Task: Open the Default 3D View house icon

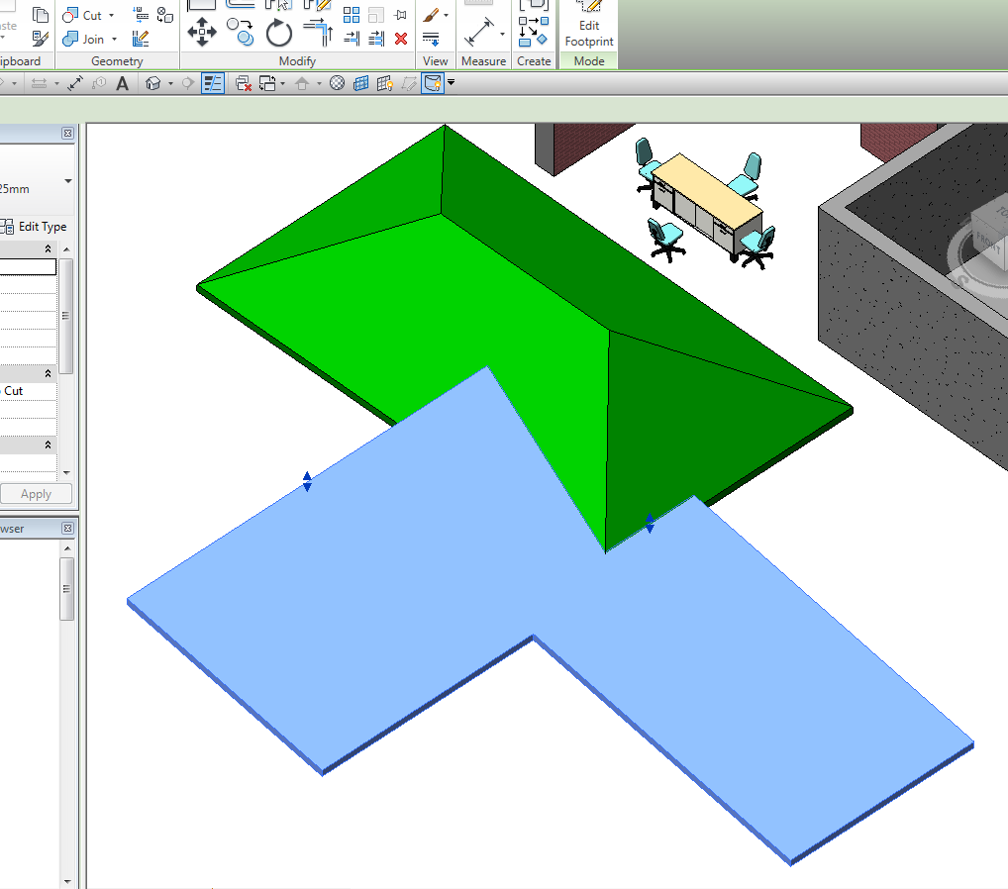Action: [x=153, y=83]
